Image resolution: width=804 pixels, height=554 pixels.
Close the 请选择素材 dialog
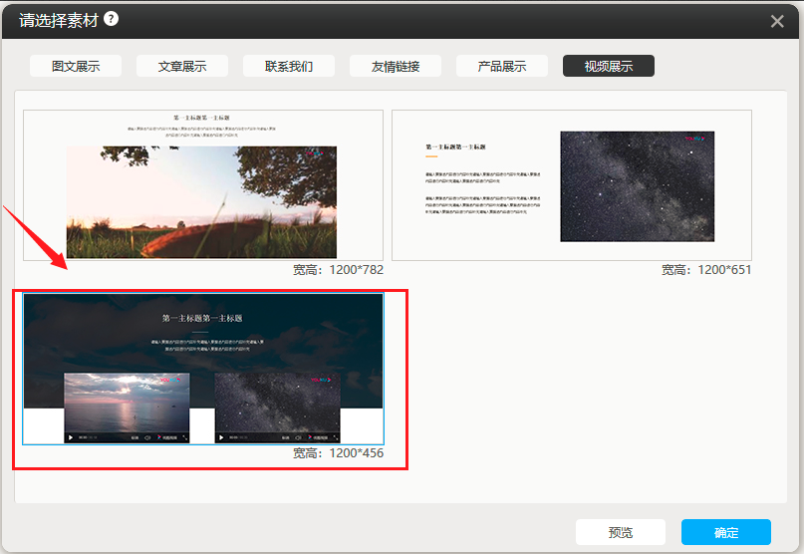(x=777, y=21)
